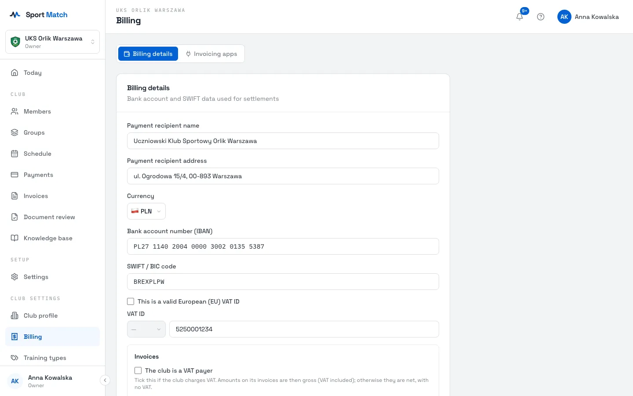633x396 pixels.
Task: Open the notifications bell
Action: point(520,17)
